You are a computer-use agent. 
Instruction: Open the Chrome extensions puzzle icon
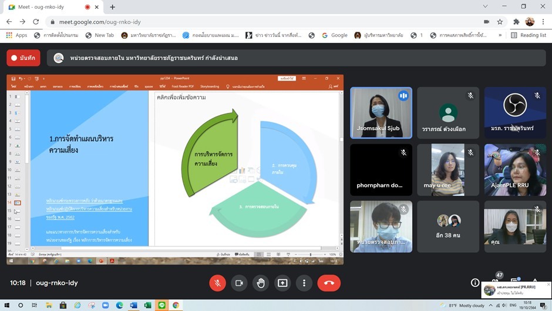(516, 22)
